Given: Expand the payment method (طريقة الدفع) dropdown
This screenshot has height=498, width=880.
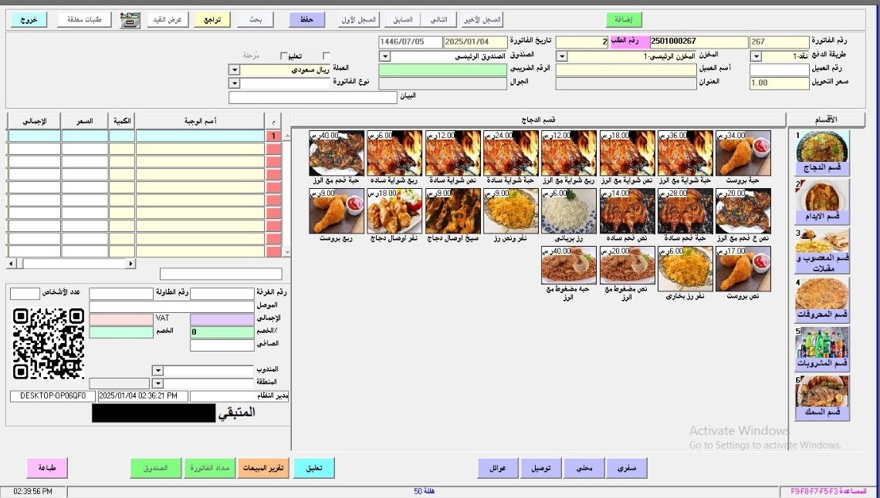Looking at the screenshot, I should point(756,56).
